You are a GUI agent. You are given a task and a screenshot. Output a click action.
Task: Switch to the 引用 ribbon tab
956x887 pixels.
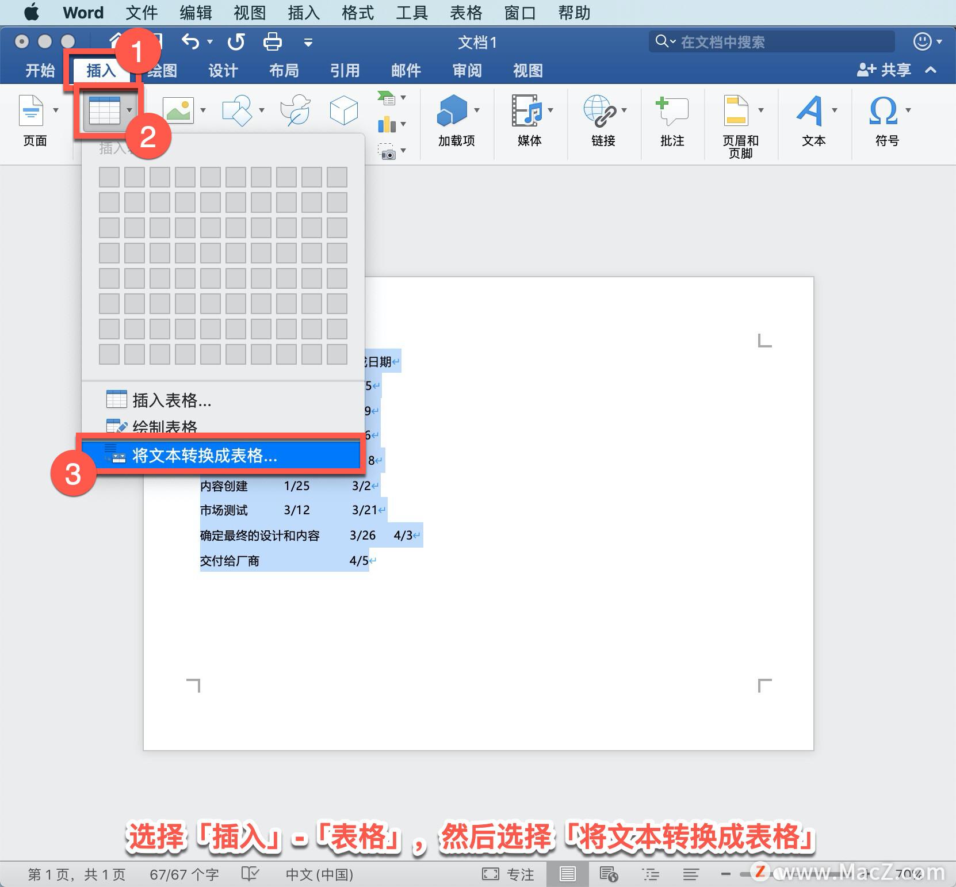344,70
